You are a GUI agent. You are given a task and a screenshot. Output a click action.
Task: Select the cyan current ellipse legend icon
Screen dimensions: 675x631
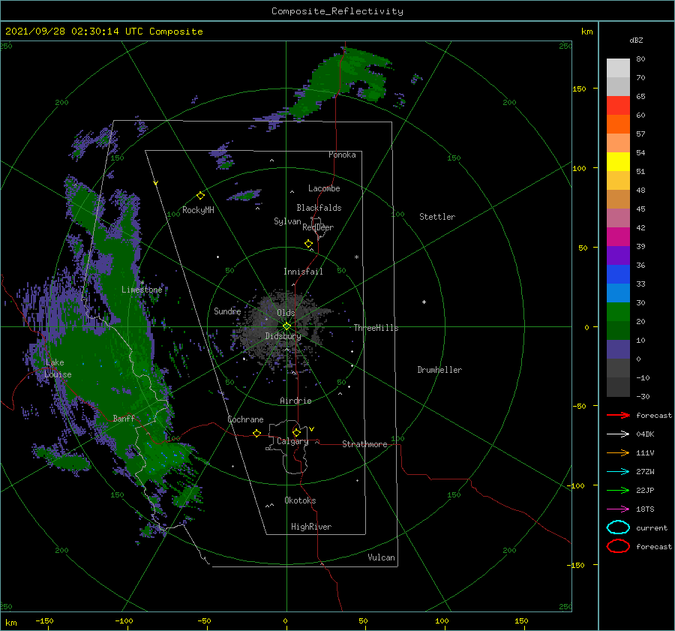[618, 527]
